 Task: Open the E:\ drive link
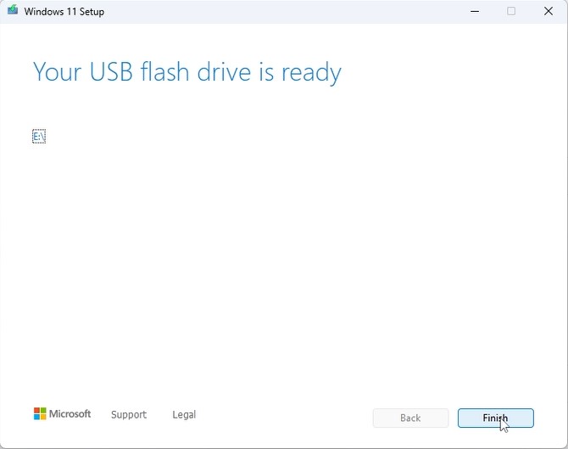tap(39, 137)
